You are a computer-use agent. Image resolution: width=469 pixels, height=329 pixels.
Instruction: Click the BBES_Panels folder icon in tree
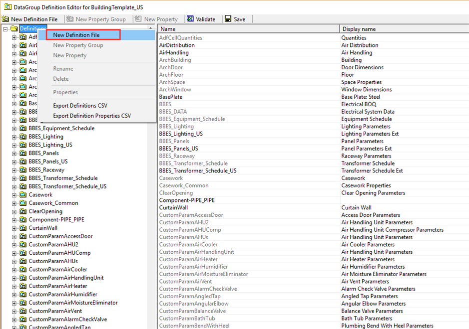click(x=23, y=153)
